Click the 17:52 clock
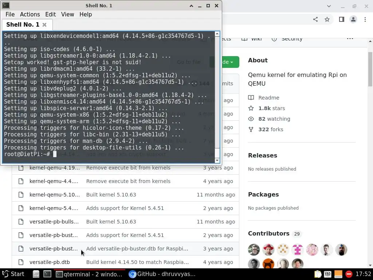The width and height of the screenshot is (373, 280). pyautogui.click(x=363, y=274)
